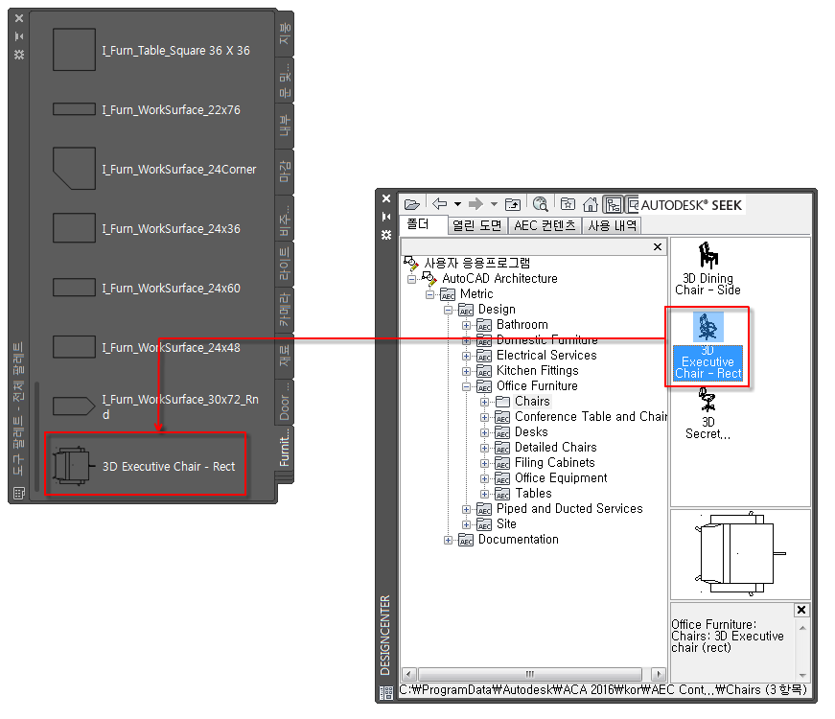
Task: Select the Chairs folder in tree
Action: [x=532, y=401]
